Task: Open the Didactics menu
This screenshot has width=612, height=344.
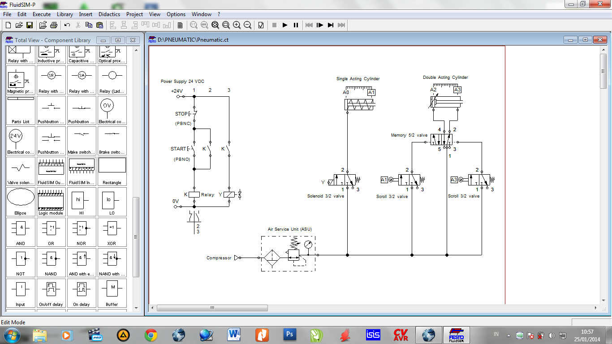Action: point(109,14)
